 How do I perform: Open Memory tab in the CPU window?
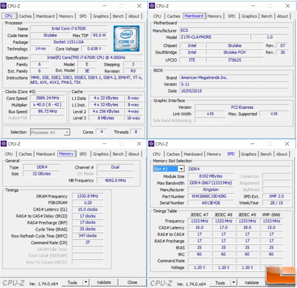pyautogui.click(x=66, y=16)
